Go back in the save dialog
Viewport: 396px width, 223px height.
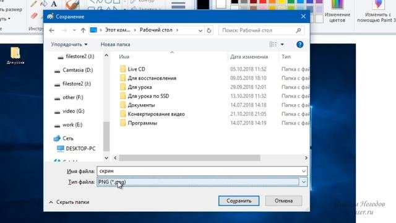(52, 30)
